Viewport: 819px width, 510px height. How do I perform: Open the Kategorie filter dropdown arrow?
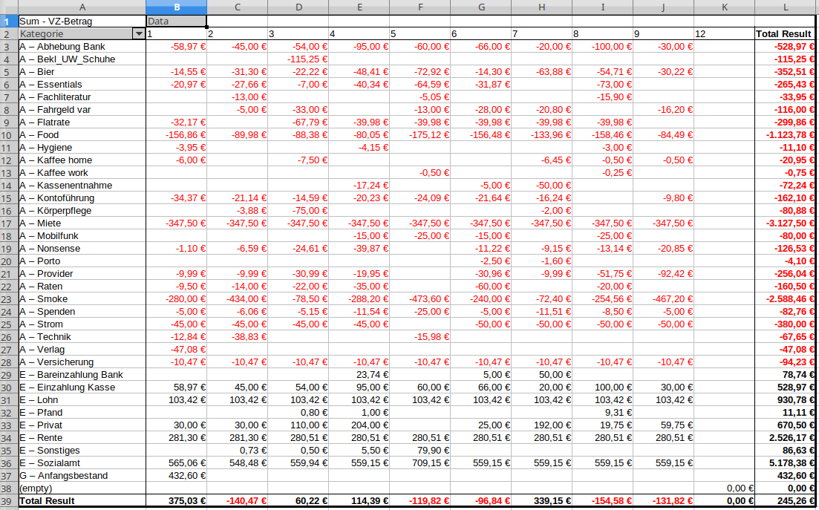click(138, 34)
